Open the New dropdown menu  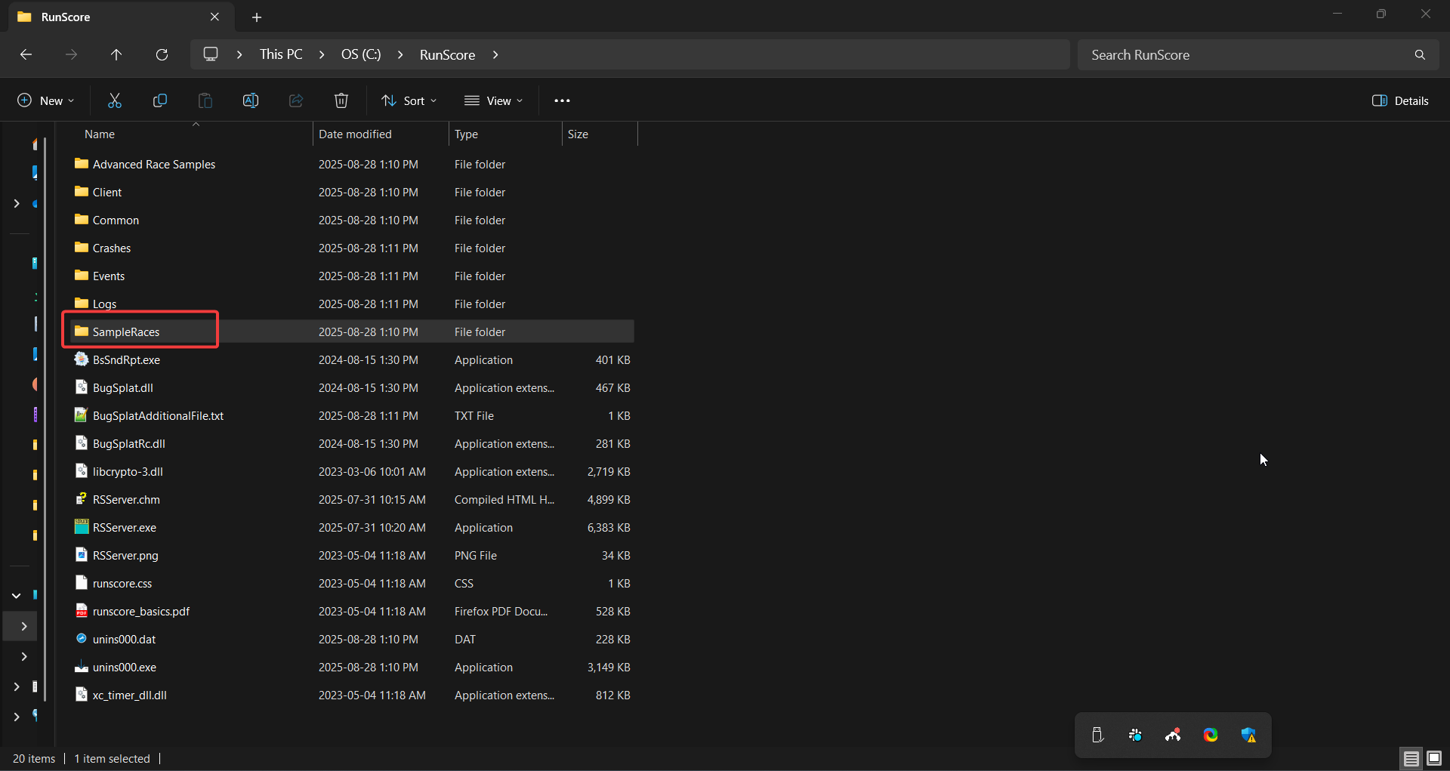[46, 100]
